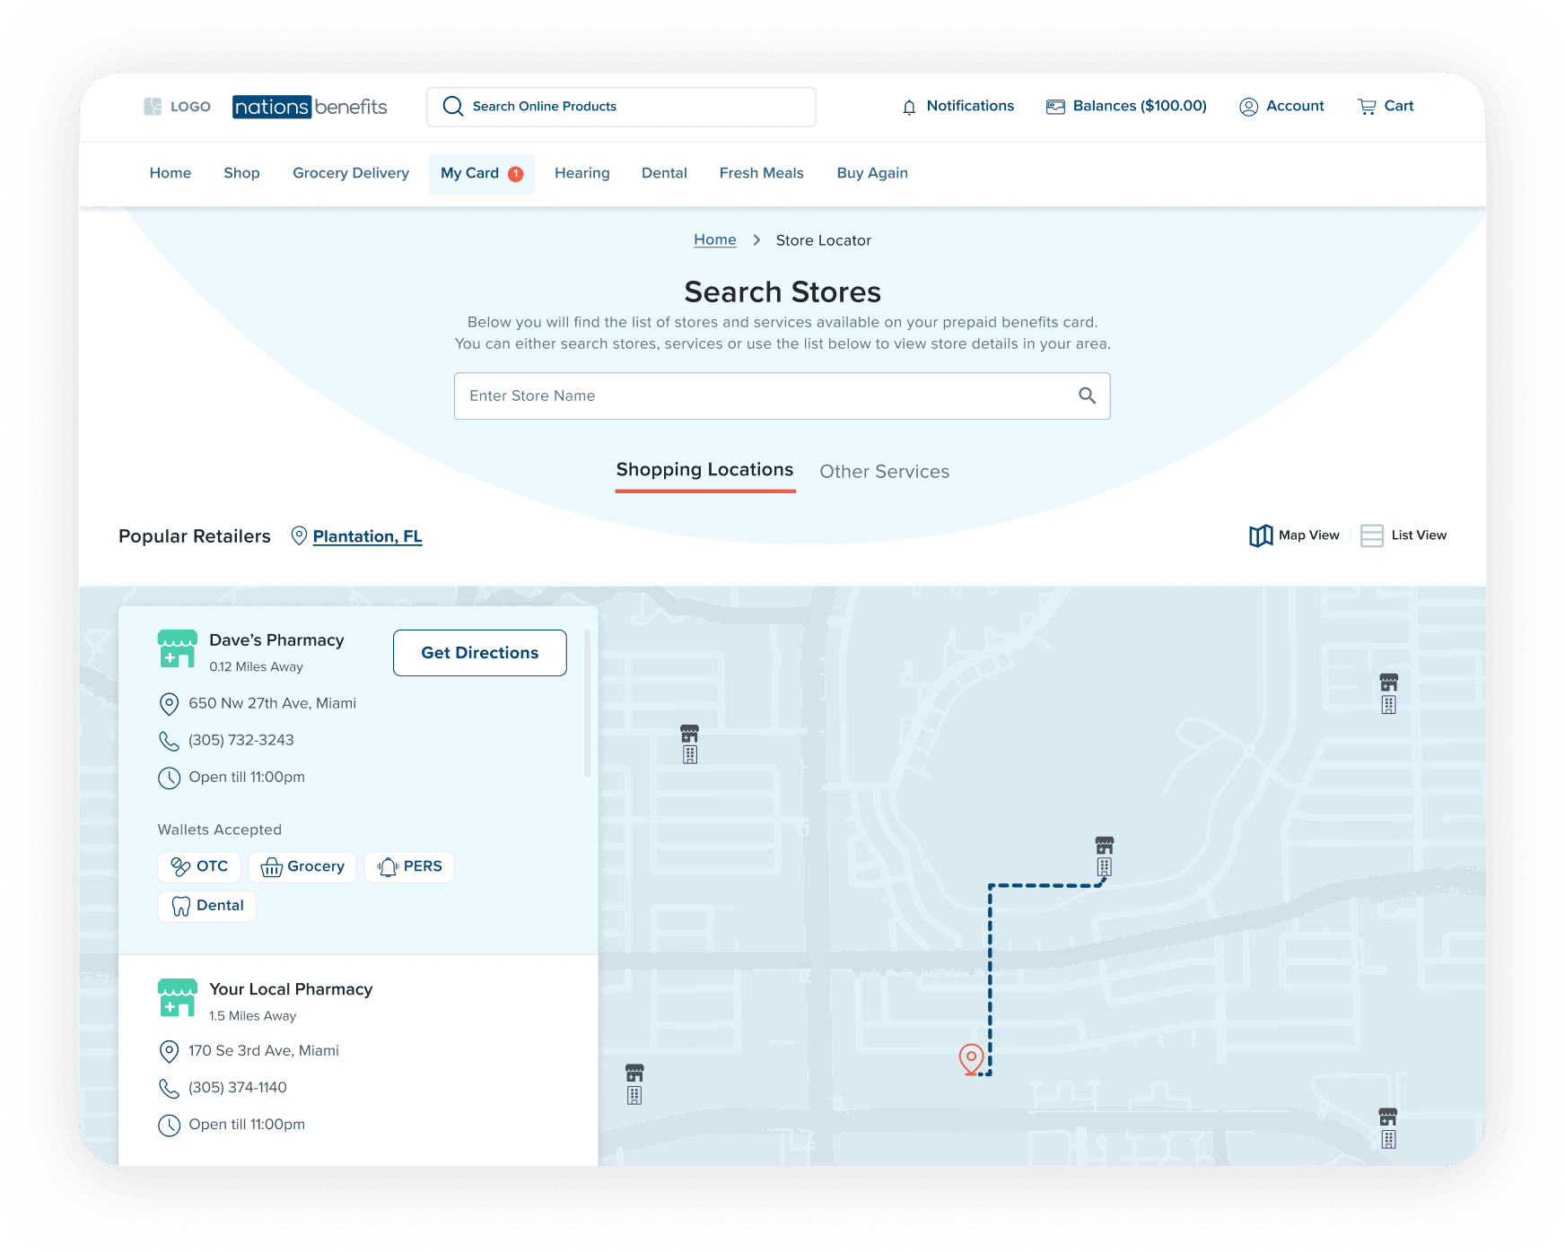Click the search magnifier in the store search bar
Screen dimensions: 1565x1252
(x=1087, y=396)
